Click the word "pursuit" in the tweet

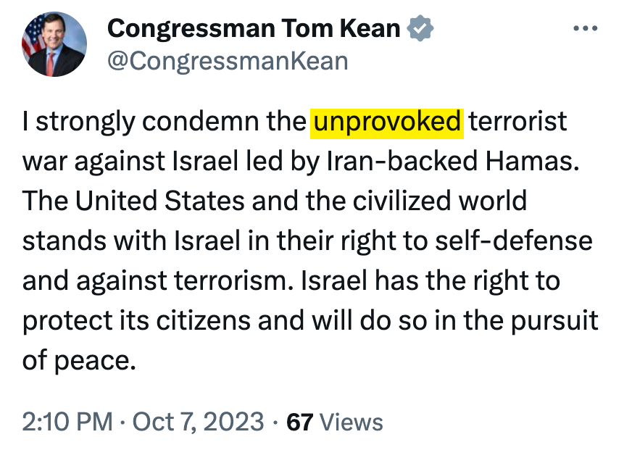(557, 320)
